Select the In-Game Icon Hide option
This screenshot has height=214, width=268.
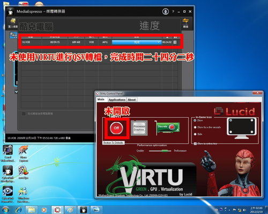coord(195,134)
